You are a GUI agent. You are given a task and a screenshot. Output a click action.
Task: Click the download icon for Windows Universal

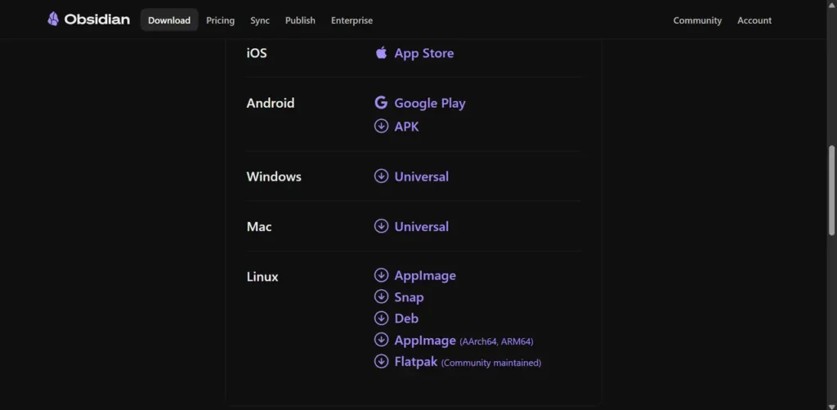[x=381, y=176]
